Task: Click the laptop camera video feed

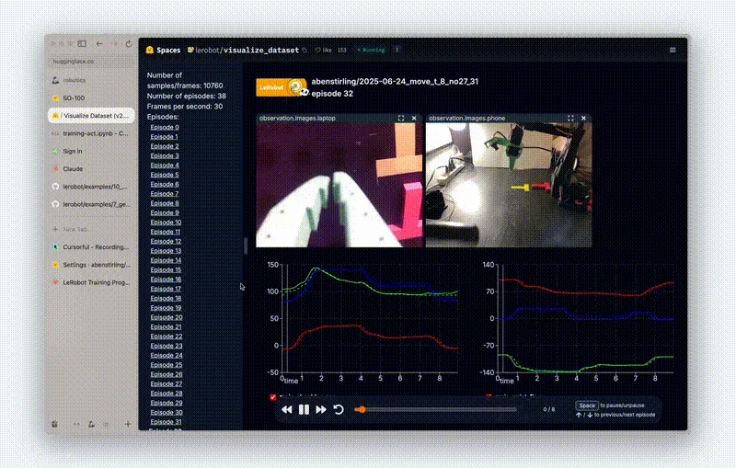Action: [339, 185]
